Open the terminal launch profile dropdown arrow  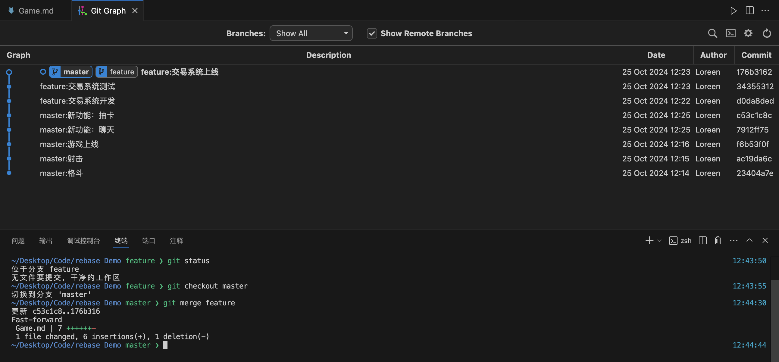[x=659, y=241]
